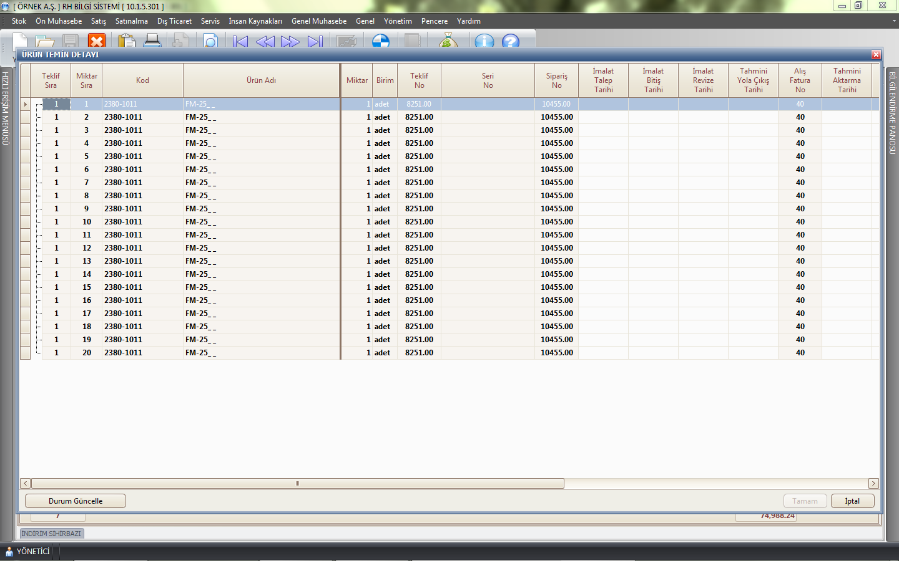Expand the HIZLI ERİŞİM MENÜSÜ side panel
The width and height of the screenshot is (899, 561).
click(x=6, y=108)
